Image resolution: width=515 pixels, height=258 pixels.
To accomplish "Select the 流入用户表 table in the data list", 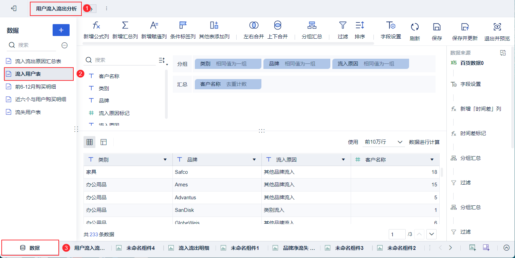I will (39, 74).
